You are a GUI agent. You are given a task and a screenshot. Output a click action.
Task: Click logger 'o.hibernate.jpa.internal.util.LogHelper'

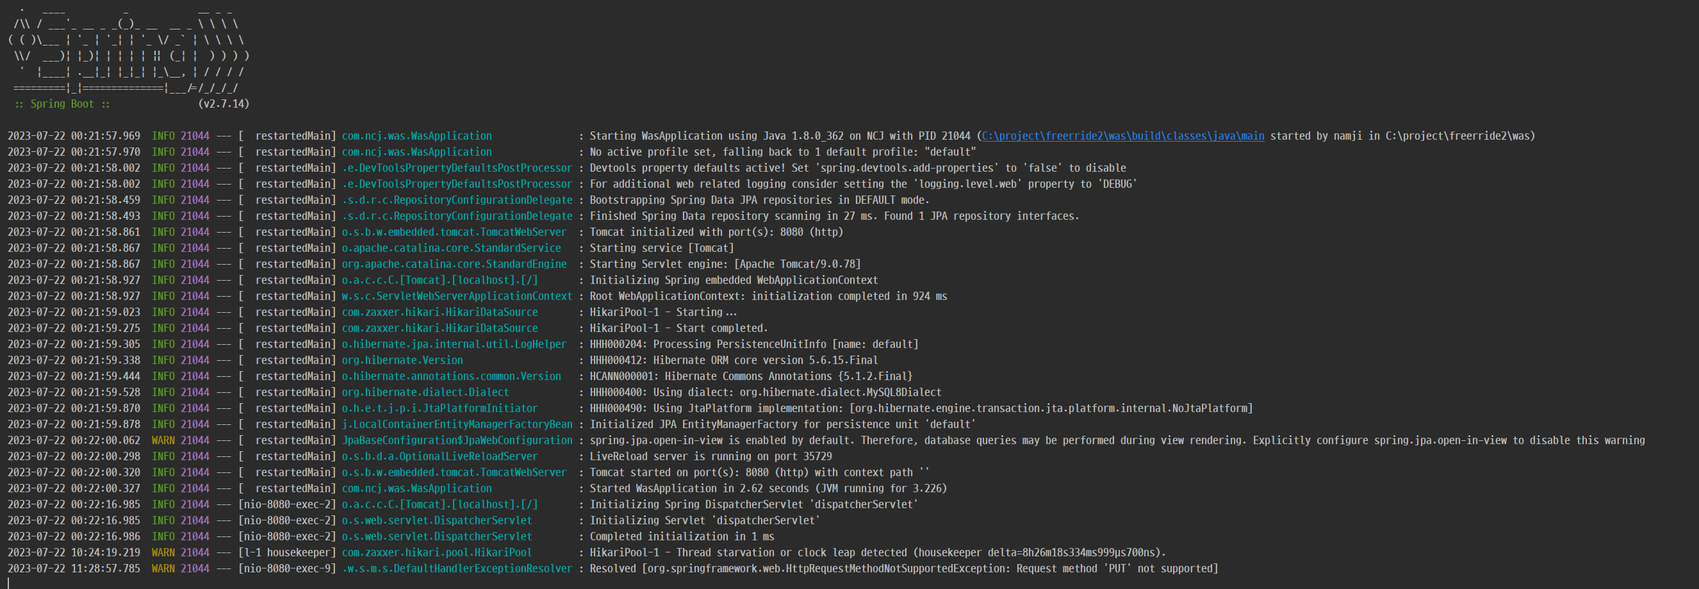point(454,344)
